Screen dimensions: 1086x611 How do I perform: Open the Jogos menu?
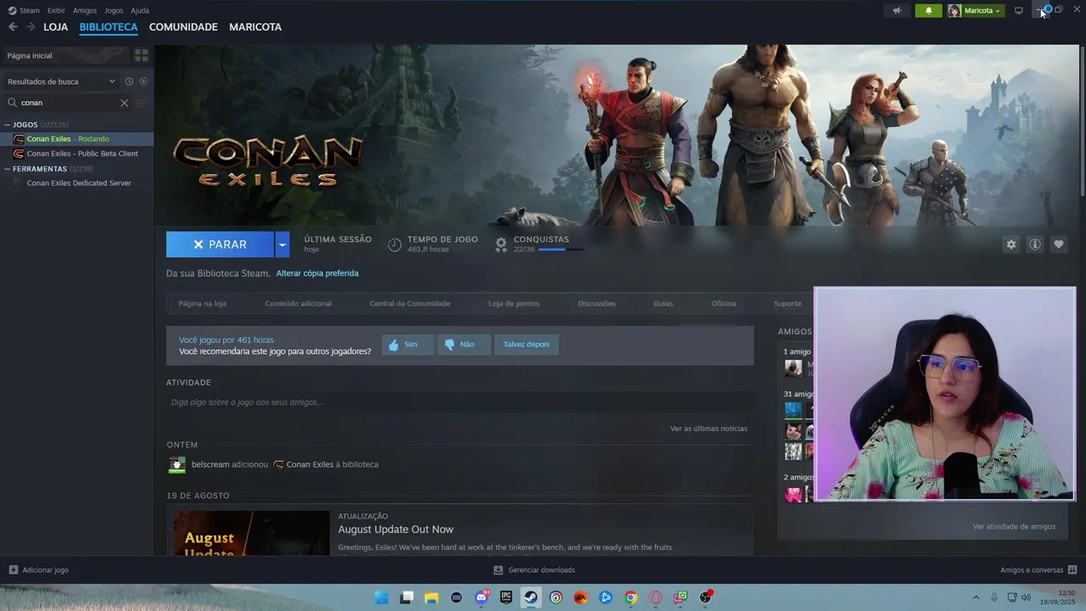point(114,10)
